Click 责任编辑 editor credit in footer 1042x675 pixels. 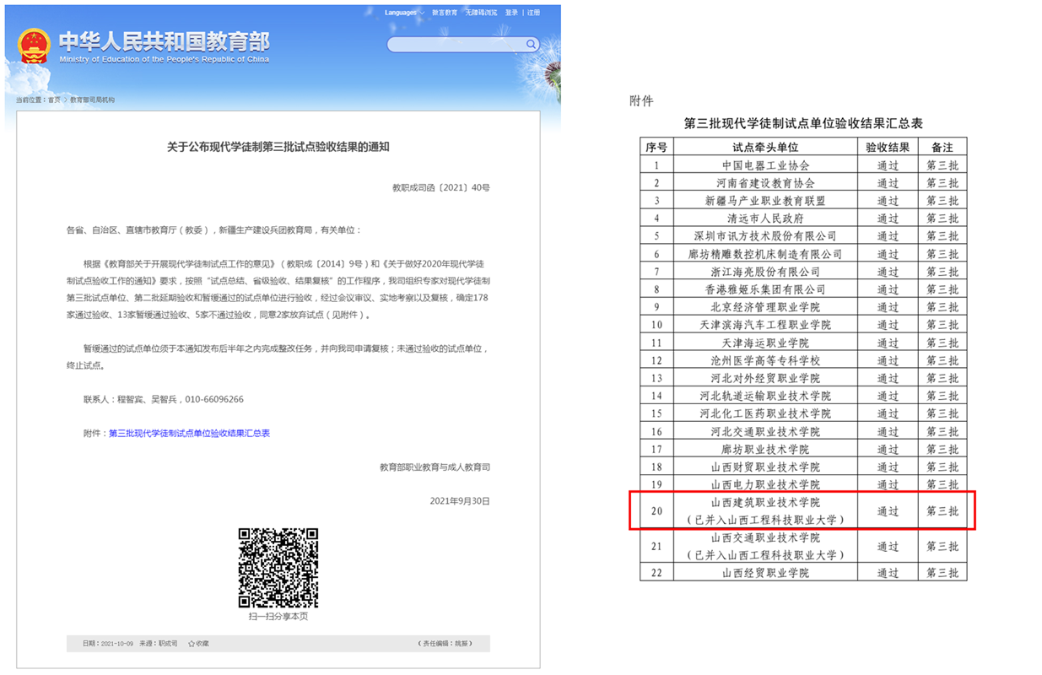[445, 643]
